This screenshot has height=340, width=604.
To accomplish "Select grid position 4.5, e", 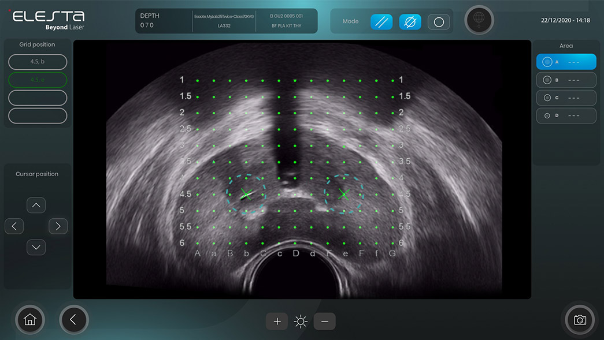I will point(38,80).
